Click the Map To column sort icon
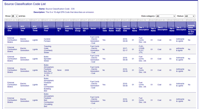This screenshot has width=199, height=109. click(x=62, y=26)
